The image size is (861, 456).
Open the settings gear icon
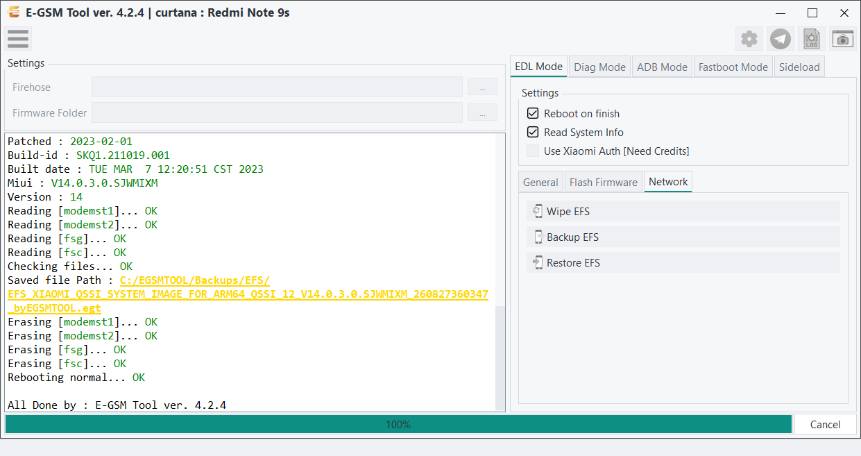pyautogui.click(x=749, y=39)
